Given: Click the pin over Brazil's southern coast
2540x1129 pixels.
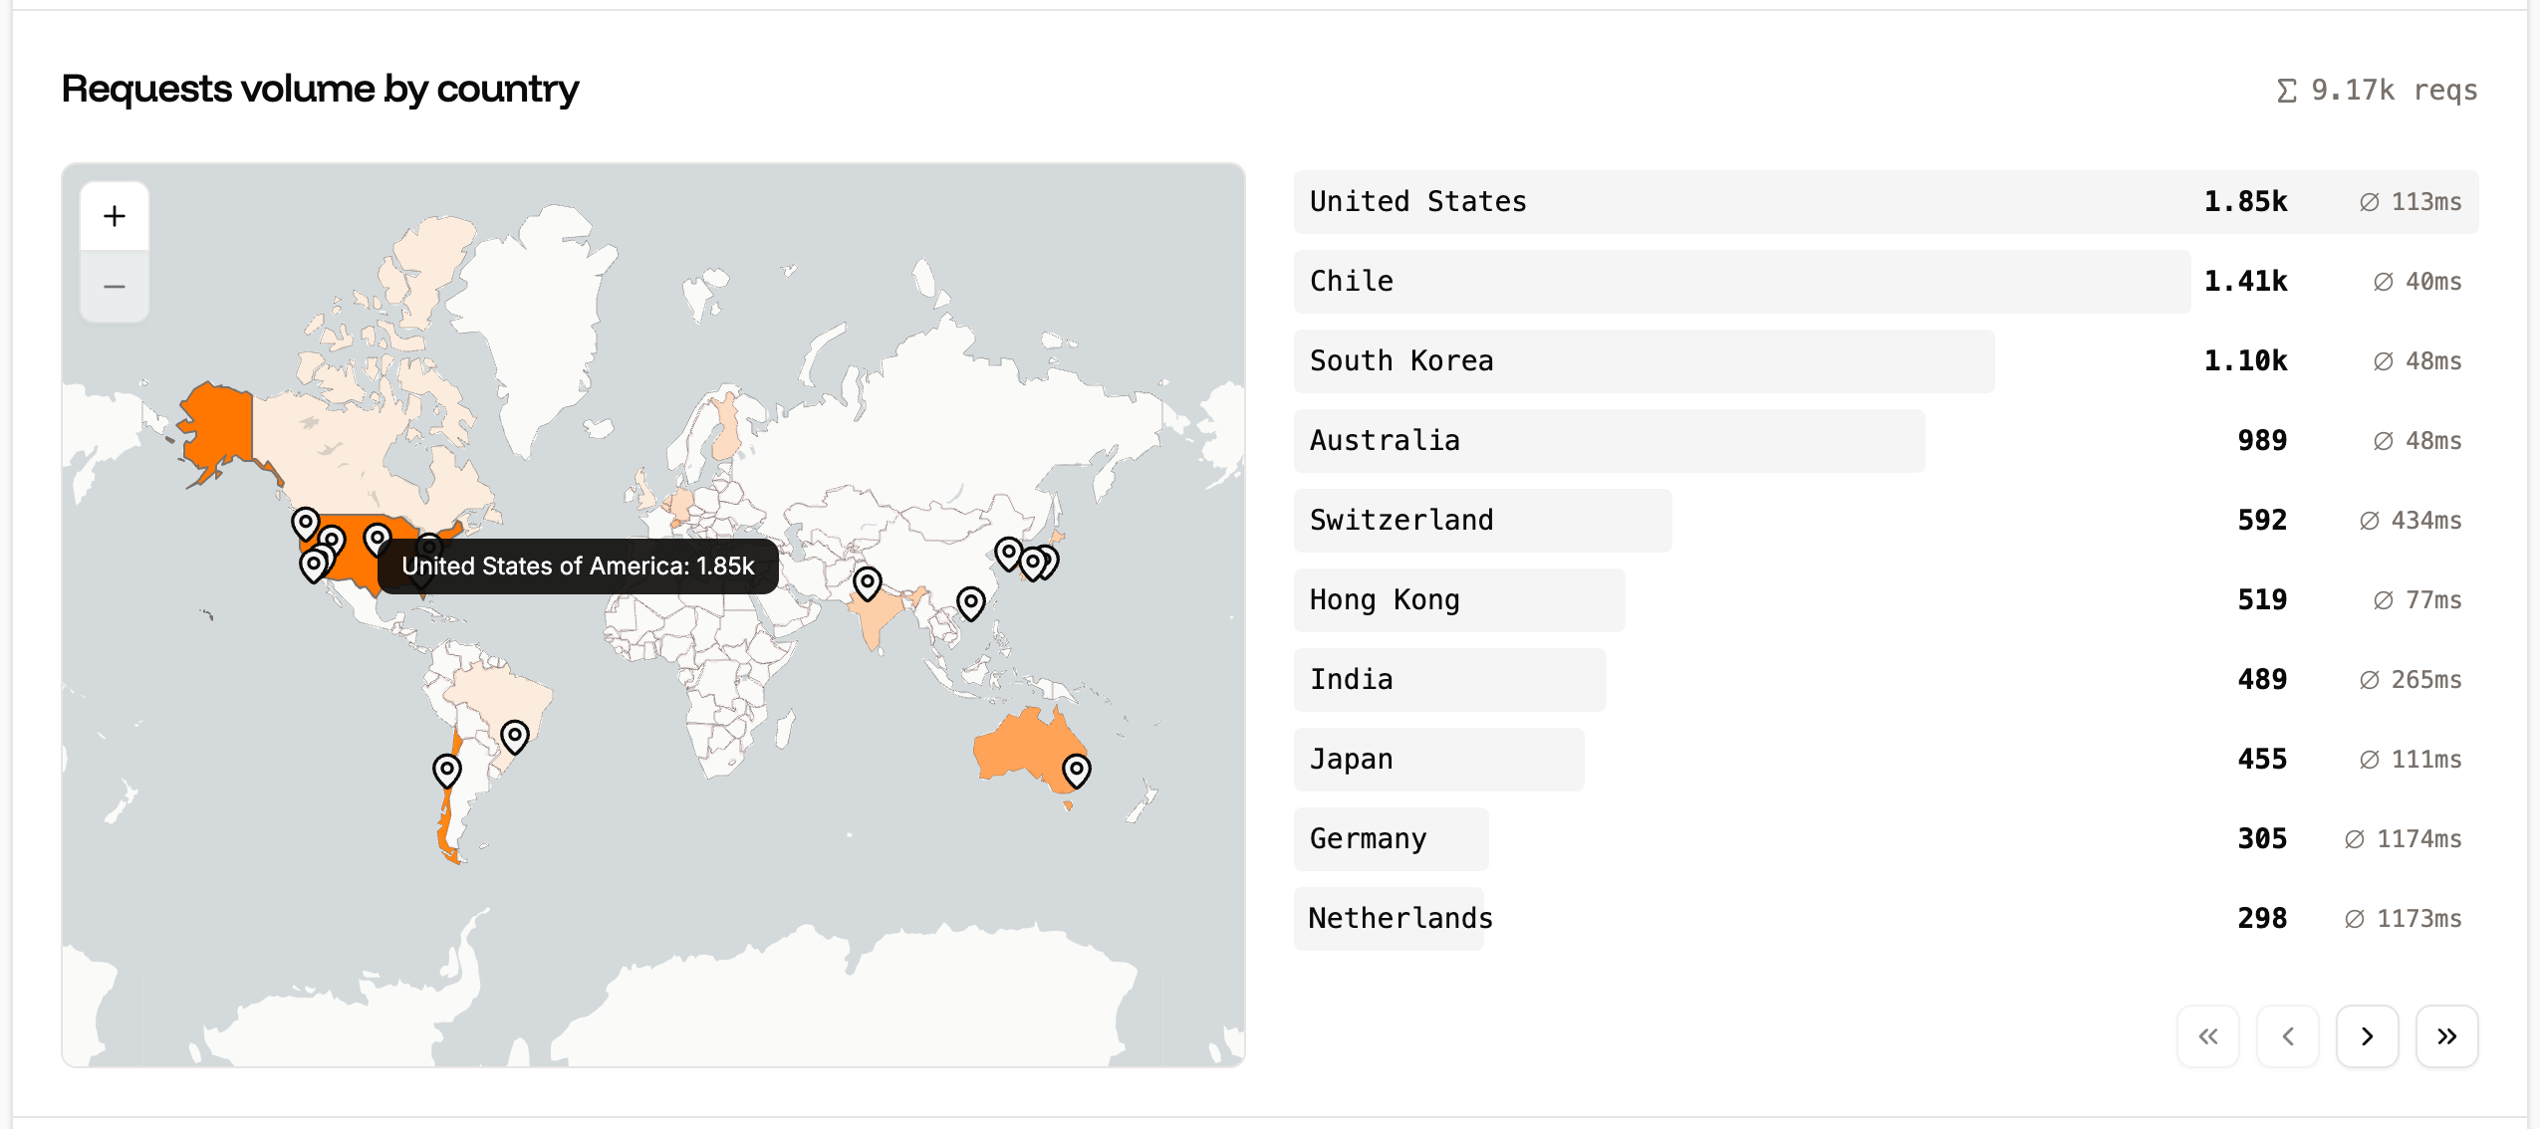Looking at the screenshot, I should pyautogui.click(x=516, y=737).
